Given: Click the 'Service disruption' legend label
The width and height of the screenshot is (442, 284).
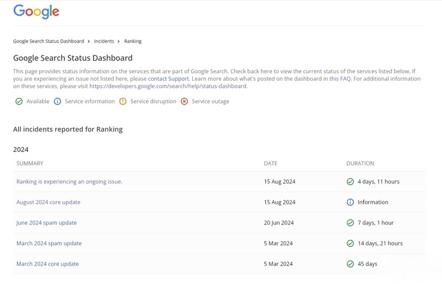Looking at the screenshot, I should [x=154, y=102].
